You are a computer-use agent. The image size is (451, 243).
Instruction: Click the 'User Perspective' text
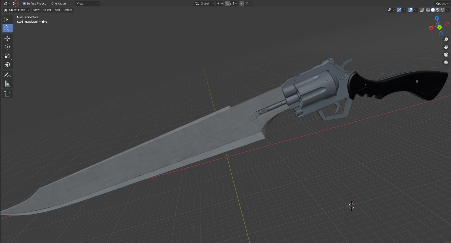[28, 17]
